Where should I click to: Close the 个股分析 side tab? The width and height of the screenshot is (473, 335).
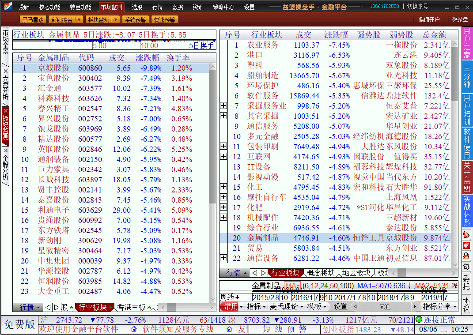pos(5,151)
